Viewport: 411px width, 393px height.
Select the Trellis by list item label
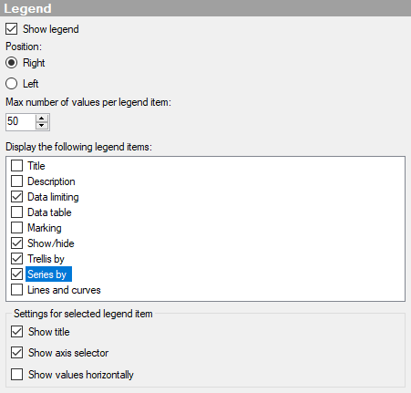coord(46,259)
